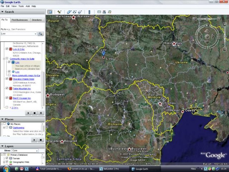229x172 pixels.
Task: Uncheck the Sheraton Waikiki Hotel checkbox
Action: (7, 79)
